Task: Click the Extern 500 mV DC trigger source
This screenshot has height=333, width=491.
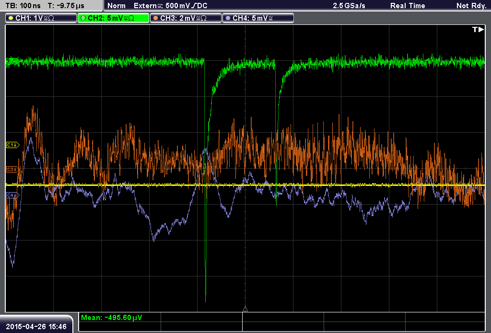Action: (170, 6)
